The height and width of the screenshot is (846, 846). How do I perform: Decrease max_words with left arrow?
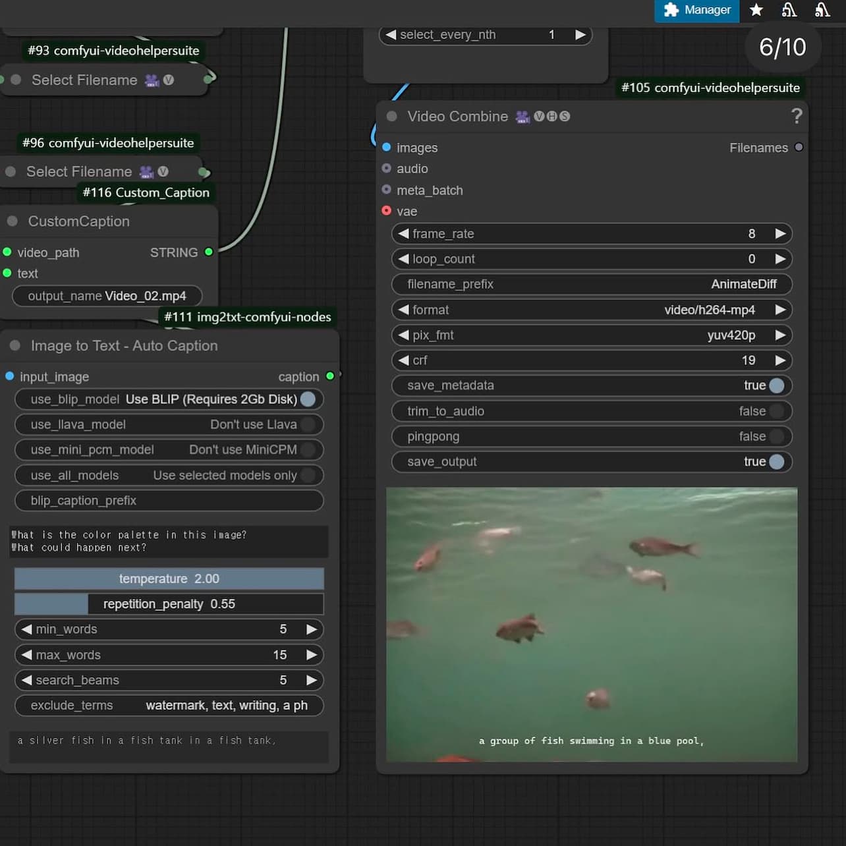pyautogui.click(x=27, y=655)
